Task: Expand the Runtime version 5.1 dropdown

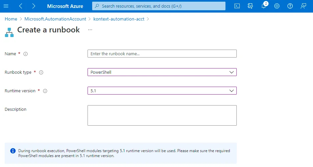Action: 162,91
